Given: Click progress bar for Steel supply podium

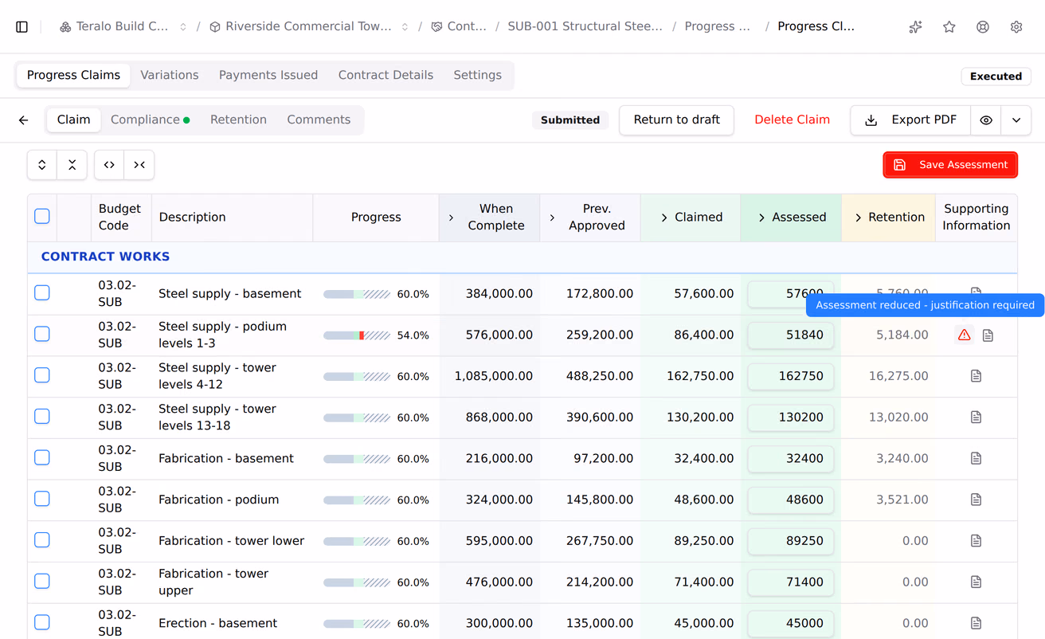Looking at the screenshot, I should pyautogui.click(x=357, y=335).
